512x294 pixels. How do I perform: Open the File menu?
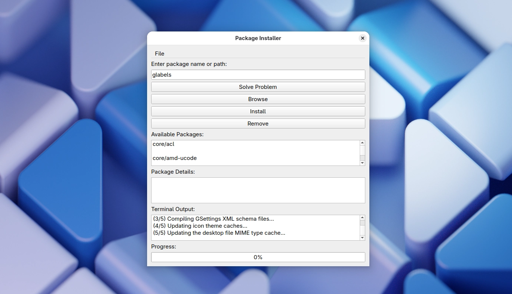coord(159,53)
